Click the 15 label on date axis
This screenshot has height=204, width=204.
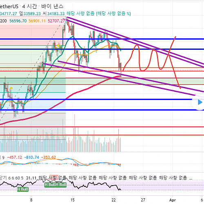73,200
